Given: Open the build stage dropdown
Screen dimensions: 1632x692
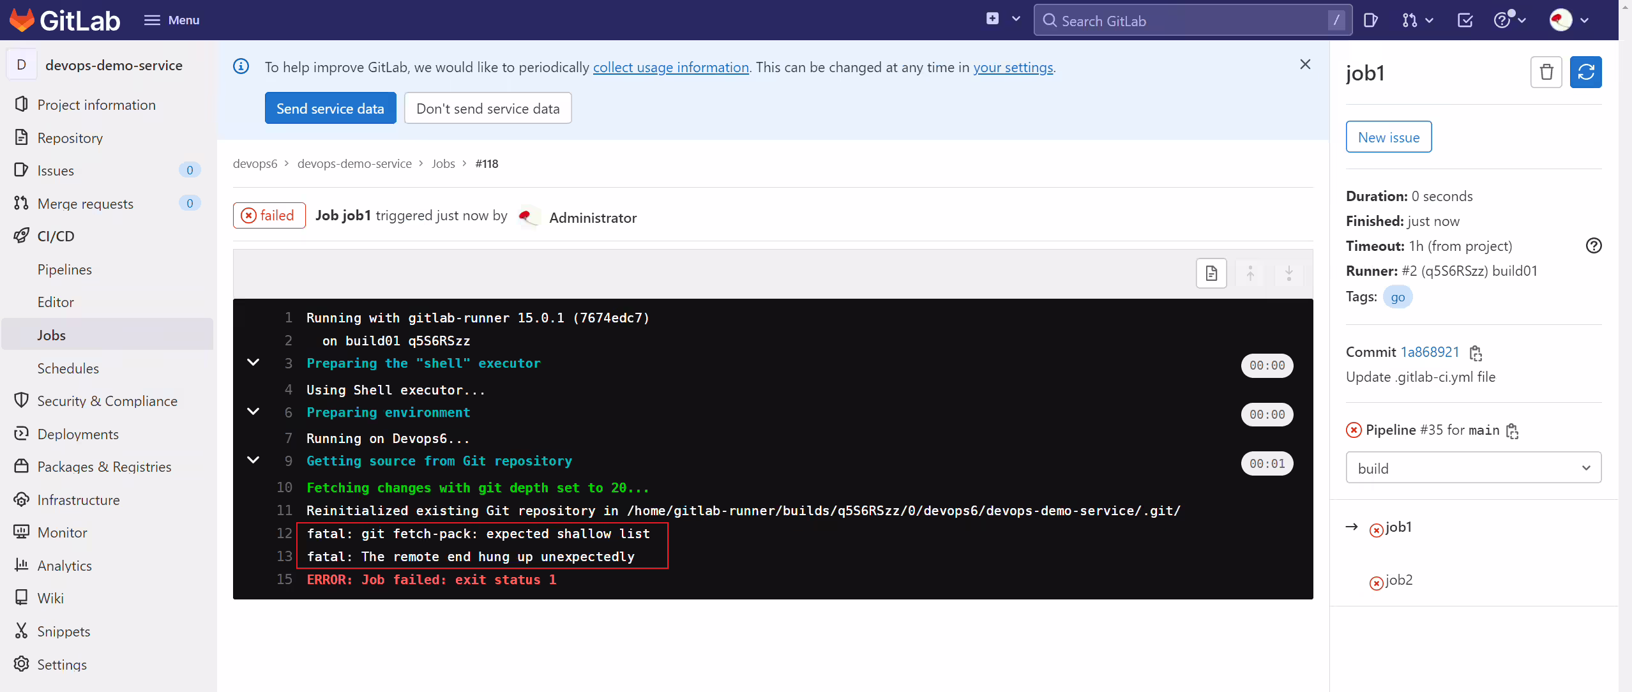Looking at the screenshot, I should tap(1474, 468).
